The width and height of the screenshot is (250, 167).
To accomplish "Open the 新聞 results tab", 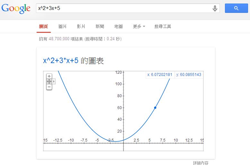I will coord(100,26).
